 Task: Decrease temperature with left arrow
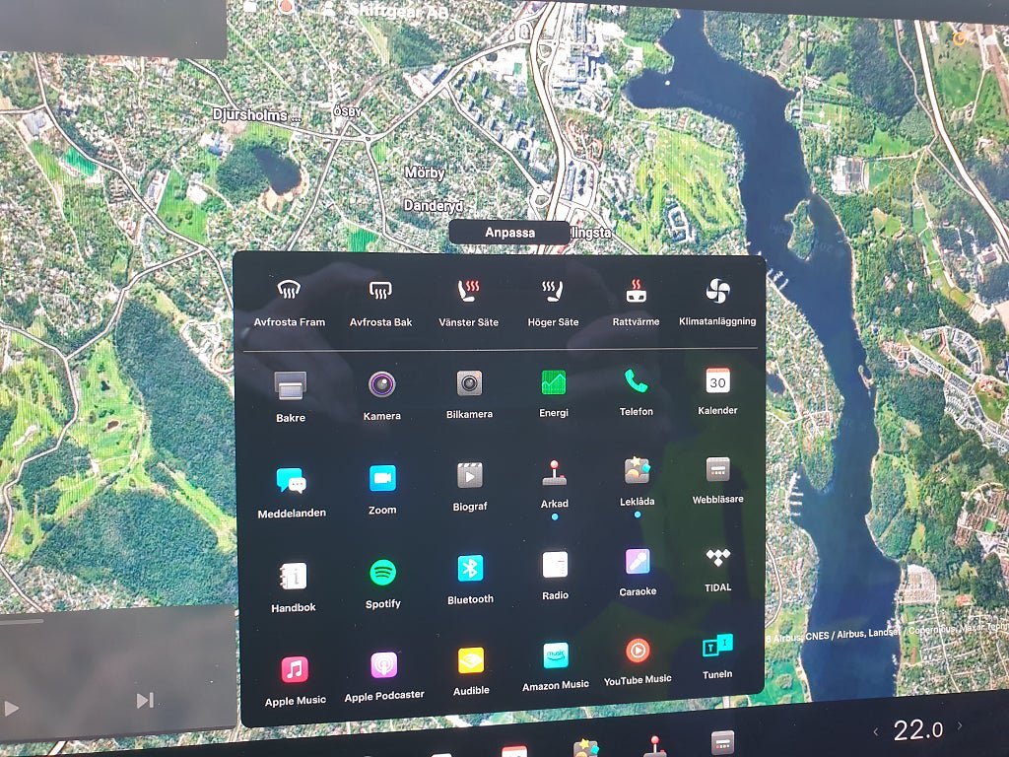876,730
